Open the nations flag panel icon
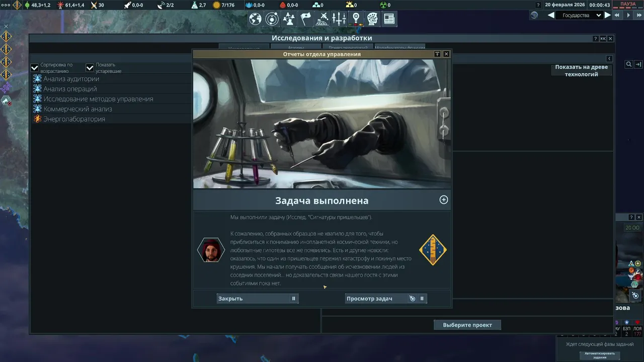The image size is (644, 362). click(305, 19)
